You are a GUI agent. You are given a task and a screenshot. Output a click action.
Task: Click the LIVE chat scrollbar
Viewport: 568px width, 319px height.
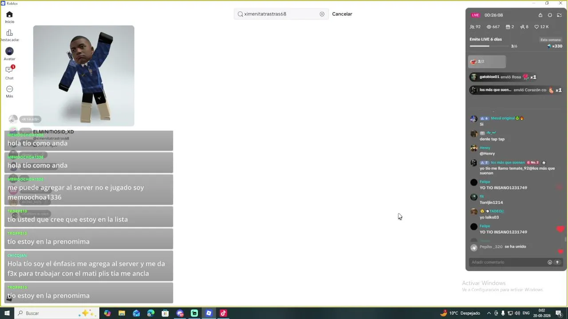565,240
